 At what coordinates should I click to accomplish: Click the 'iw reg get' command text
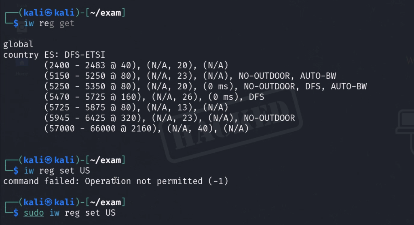49,23
